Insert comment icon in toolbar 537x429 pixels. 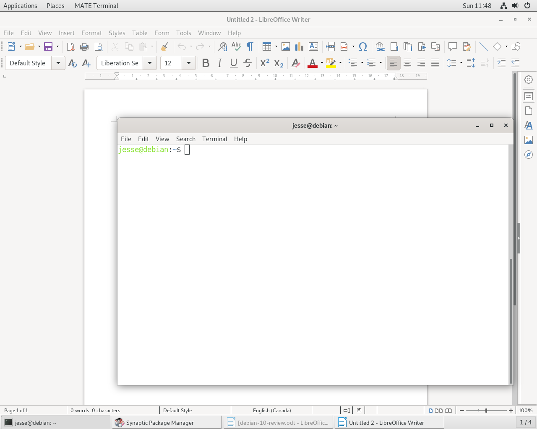pyautogui.click(x=453, y=47)
